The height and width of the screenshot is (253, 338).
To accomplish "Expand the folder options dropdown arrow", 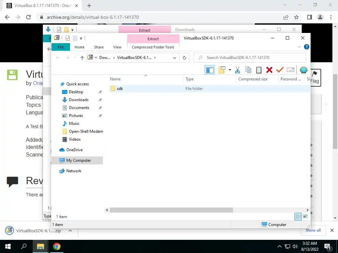I will tap(230, 70).
